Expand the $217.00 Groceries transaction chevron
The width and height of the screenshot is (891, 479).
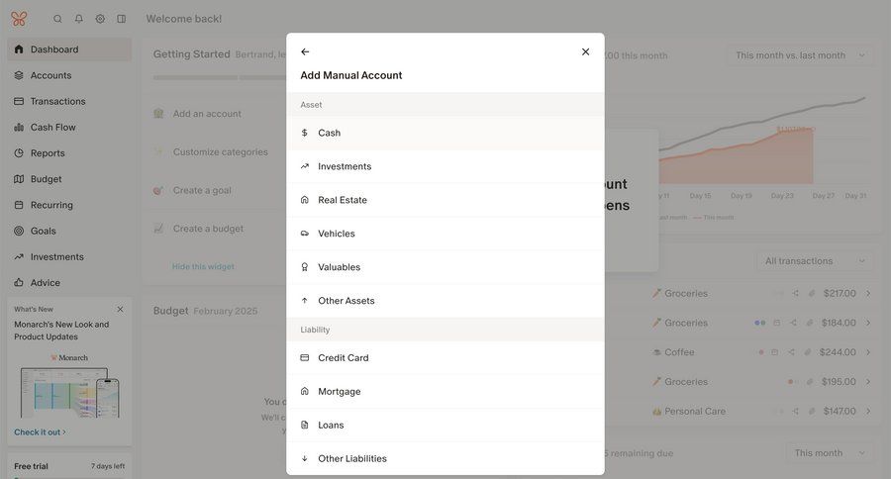tap(868, 294)
